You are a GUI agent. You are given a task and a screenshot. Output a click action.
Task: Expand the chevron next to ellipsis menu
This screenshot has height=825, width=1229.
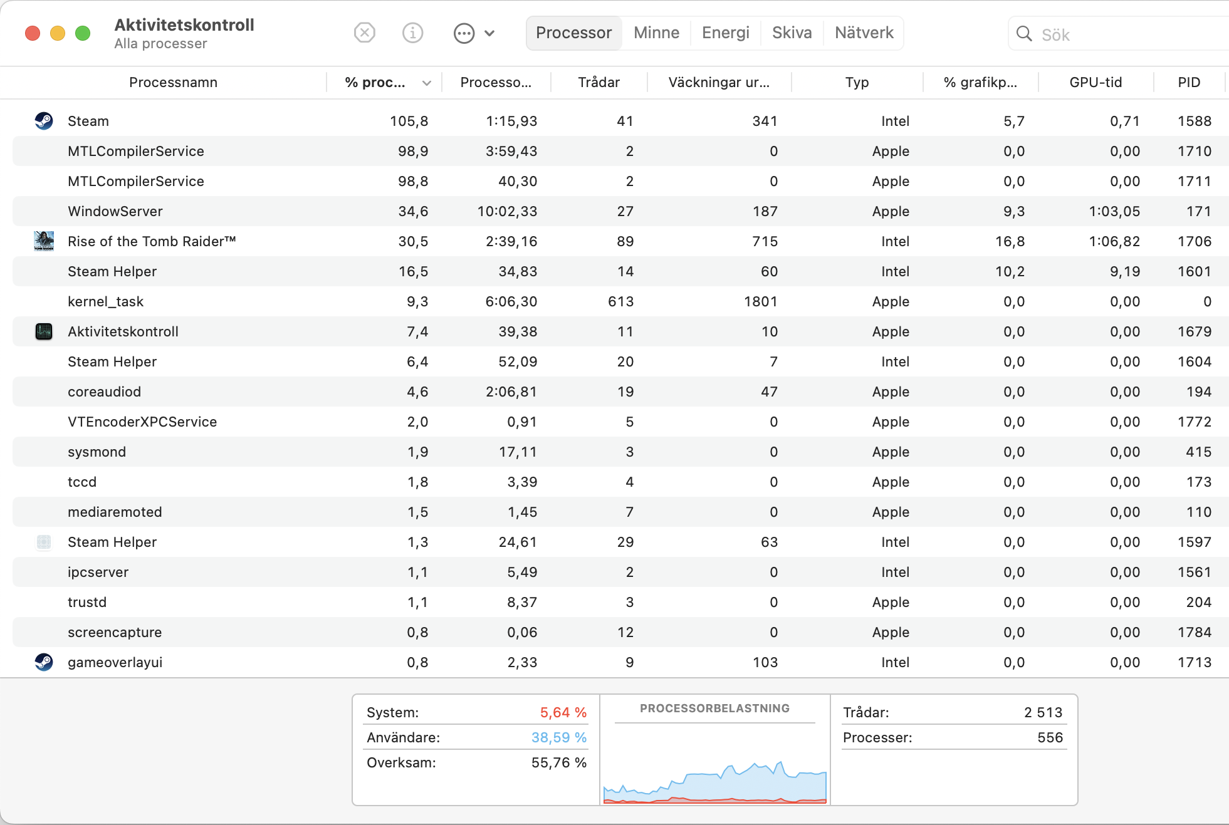click(490, 33)
